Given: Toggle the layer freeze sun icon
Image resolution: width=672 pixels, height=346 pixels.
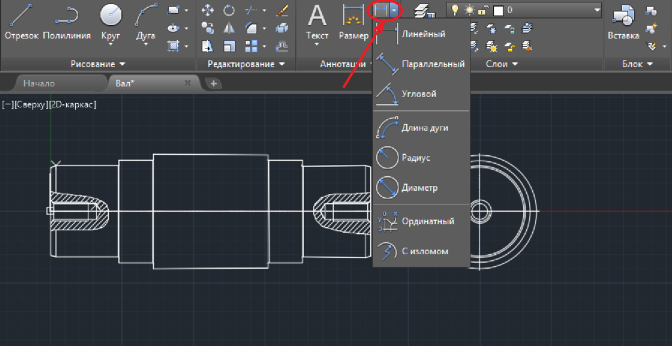Looking at the screenshot, I should (469, 10).
